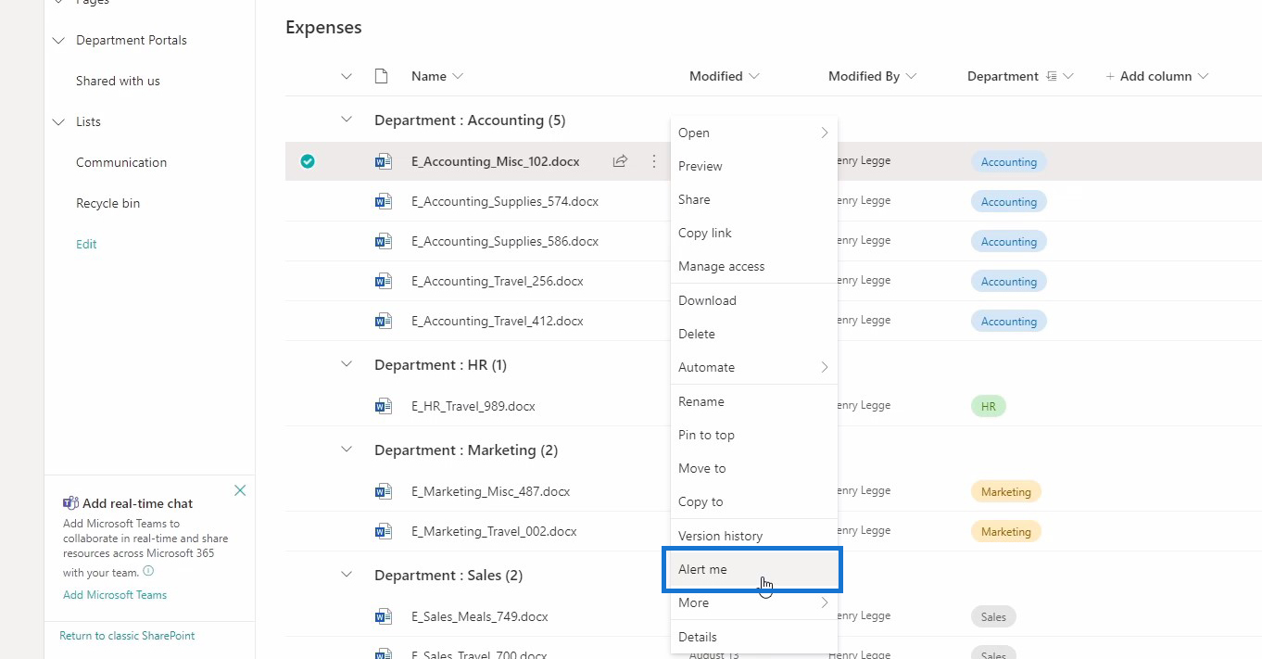Click share icon on E_Accounting_Misc_102.docx row
Image resolution: width=1262 pixels, height=659 pixels.
pos(620,161)
